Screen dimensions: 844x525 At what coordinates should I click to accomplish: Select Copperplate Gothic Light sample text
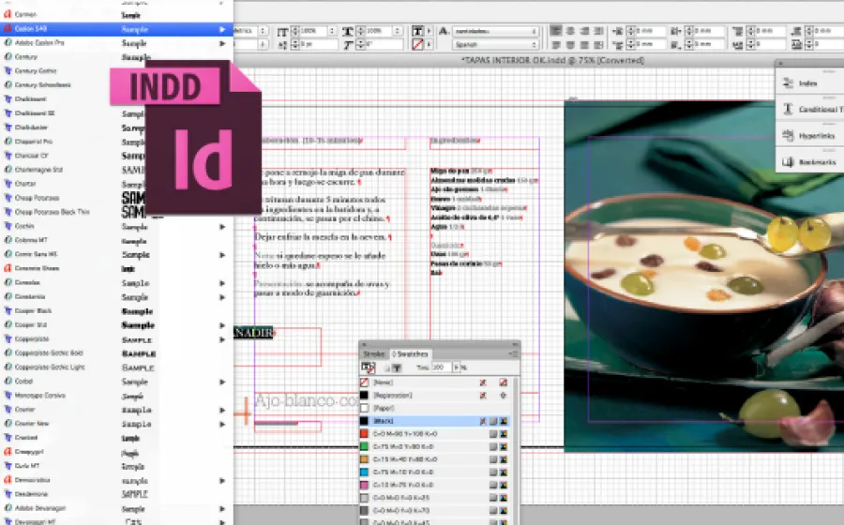click(x=139, y=367)
